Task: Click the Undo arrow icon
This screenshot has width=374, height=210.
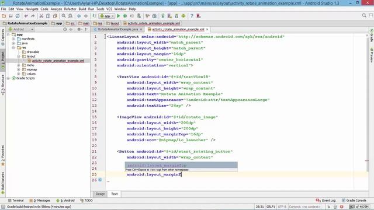Action: pyautogui.click(x=26, y=16)
